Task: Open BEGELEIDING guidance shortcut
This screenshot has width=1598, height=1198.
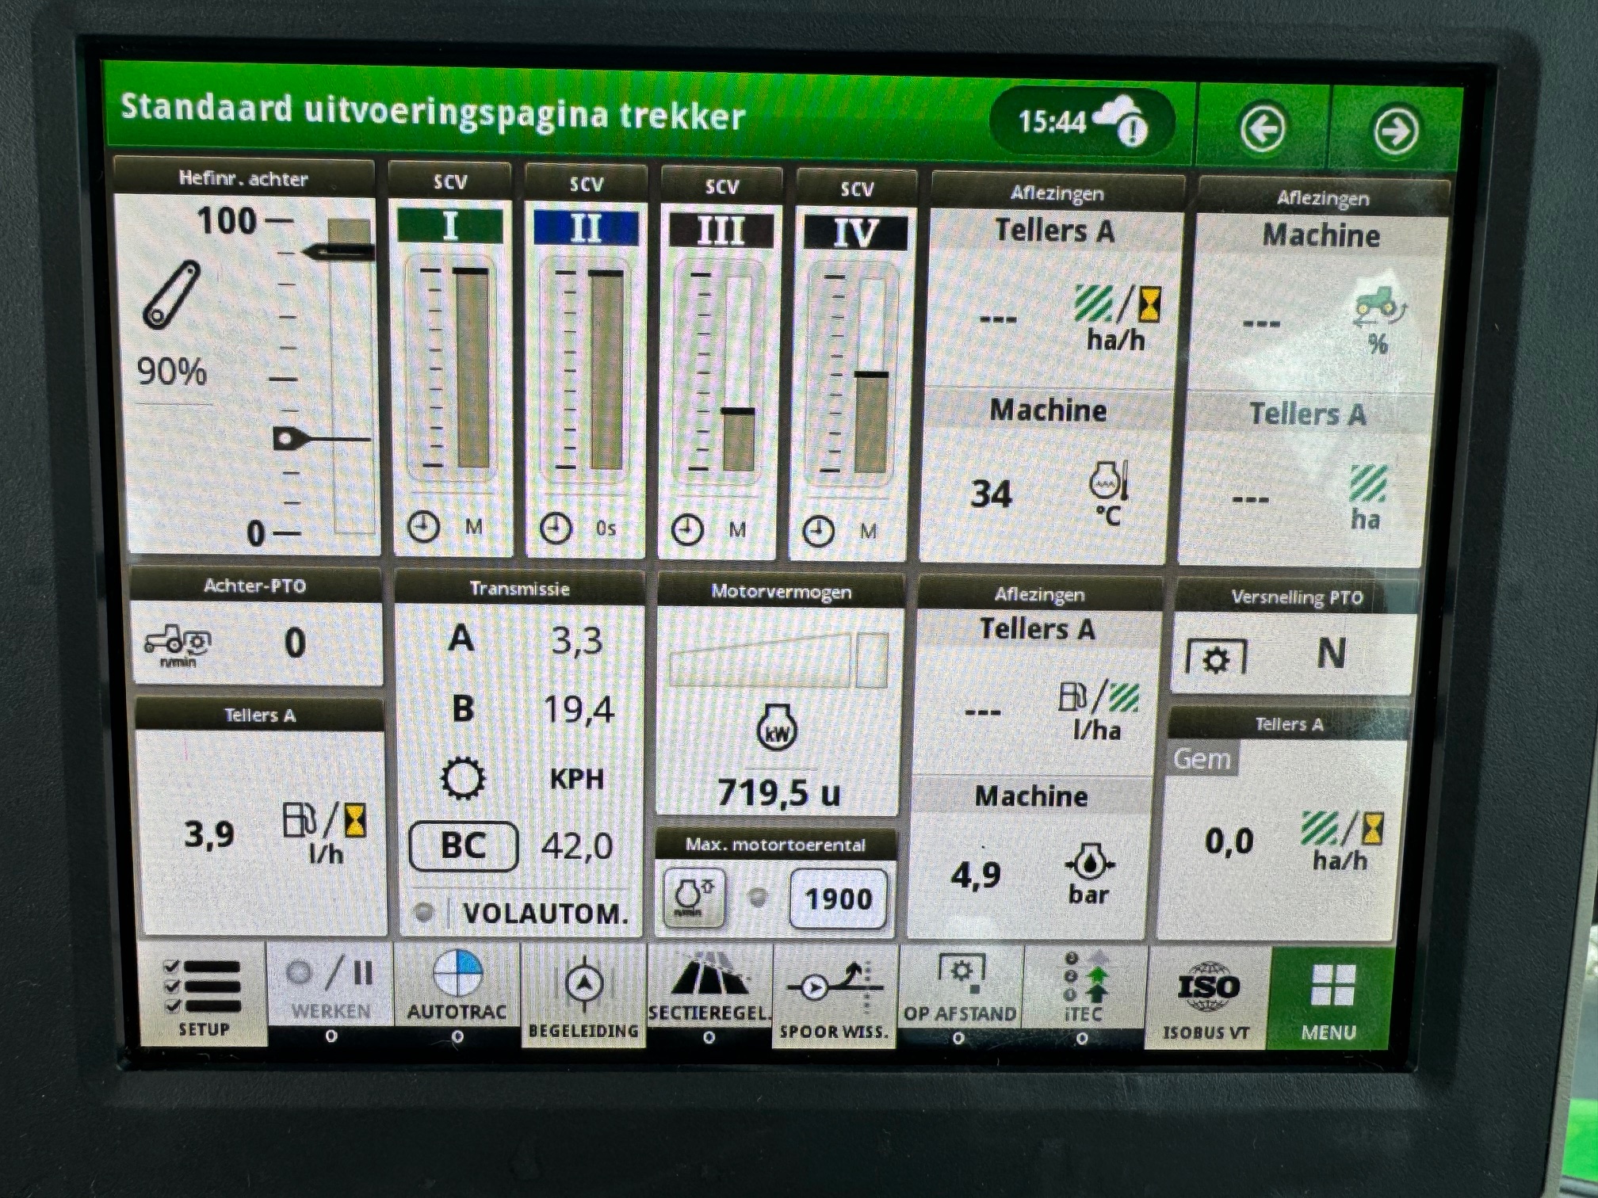Action: pos(583,997)
